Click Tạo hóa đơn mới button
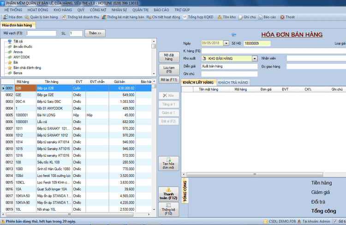The image size is (346, 225). pos(168,164)
